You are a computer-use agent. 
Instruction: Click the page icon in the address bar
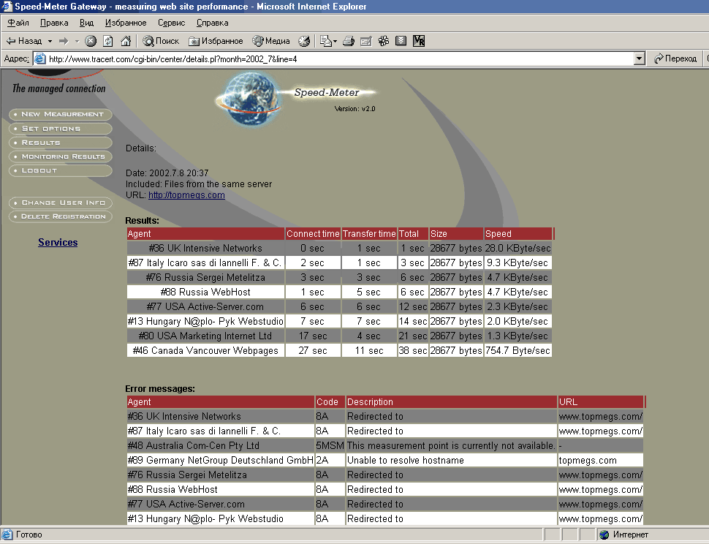[x=40, y=58]
